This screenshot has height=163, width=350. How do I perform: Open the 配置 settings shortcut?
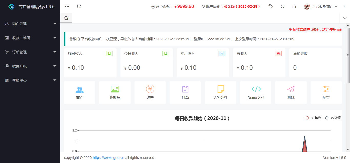click(326, 93)
